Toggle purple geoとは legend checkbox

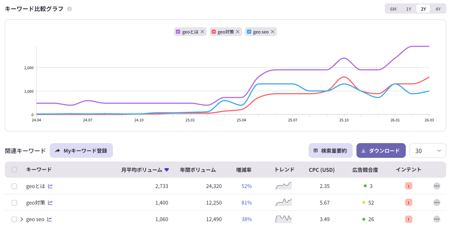pos(178,32)
